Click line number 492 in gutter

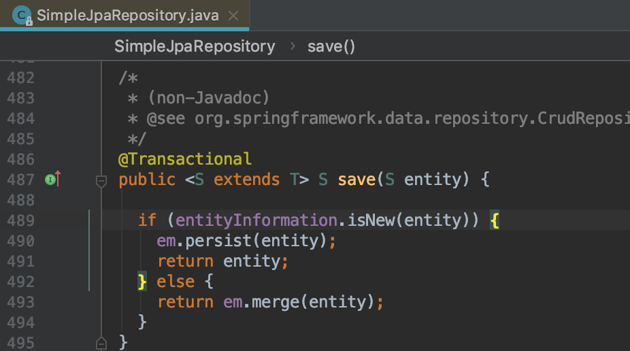pyautogui.click(x=21, y=282)
